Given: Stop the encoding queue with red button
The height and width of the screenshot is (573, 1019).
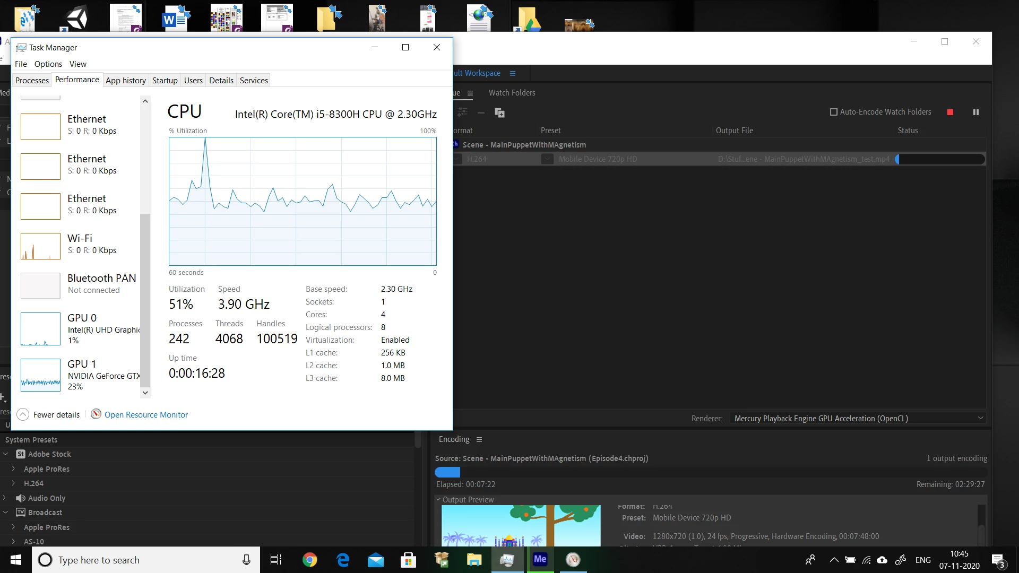Looking at the screenshot, I should coord(950,112).
